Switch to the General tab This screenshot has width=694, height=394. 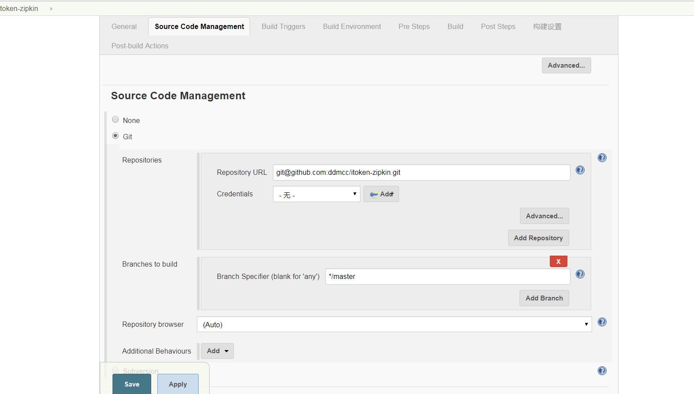[124, 26]
